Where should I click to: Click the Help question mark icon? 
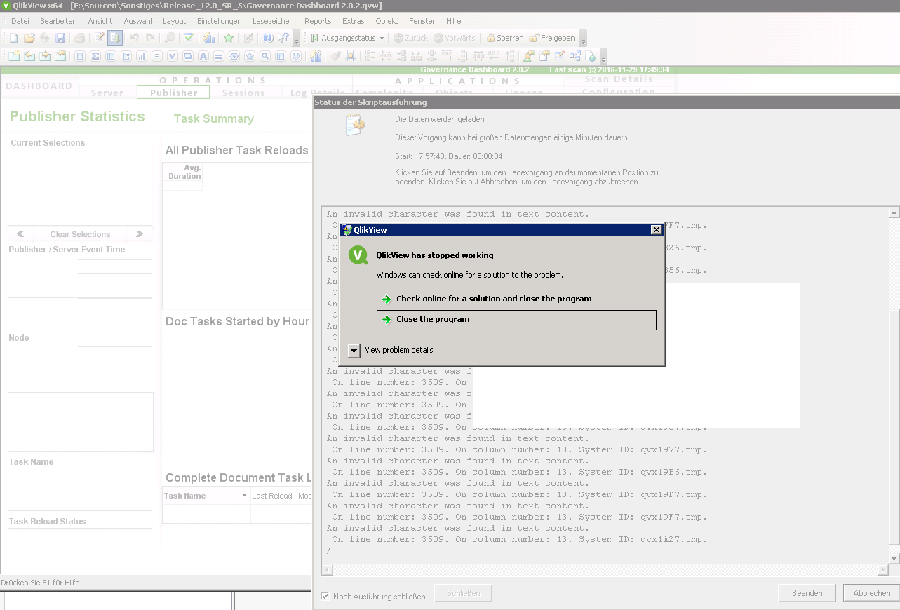pos(268,38)
